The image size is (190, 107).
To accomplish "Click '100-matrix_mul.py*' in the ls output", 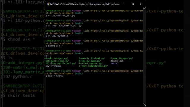I will [57, 61].
